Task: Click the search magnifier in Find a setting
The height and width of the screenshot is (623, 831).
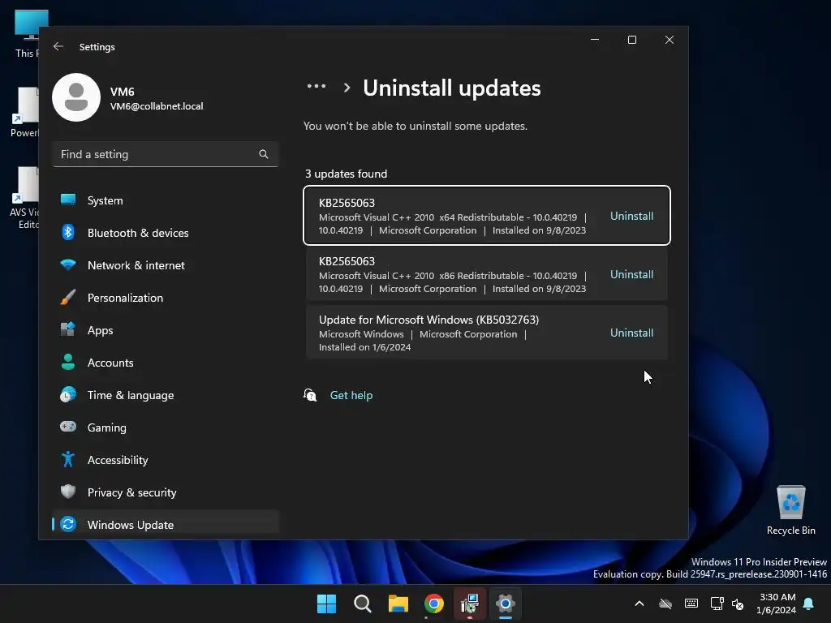Action: click(264, 154)
